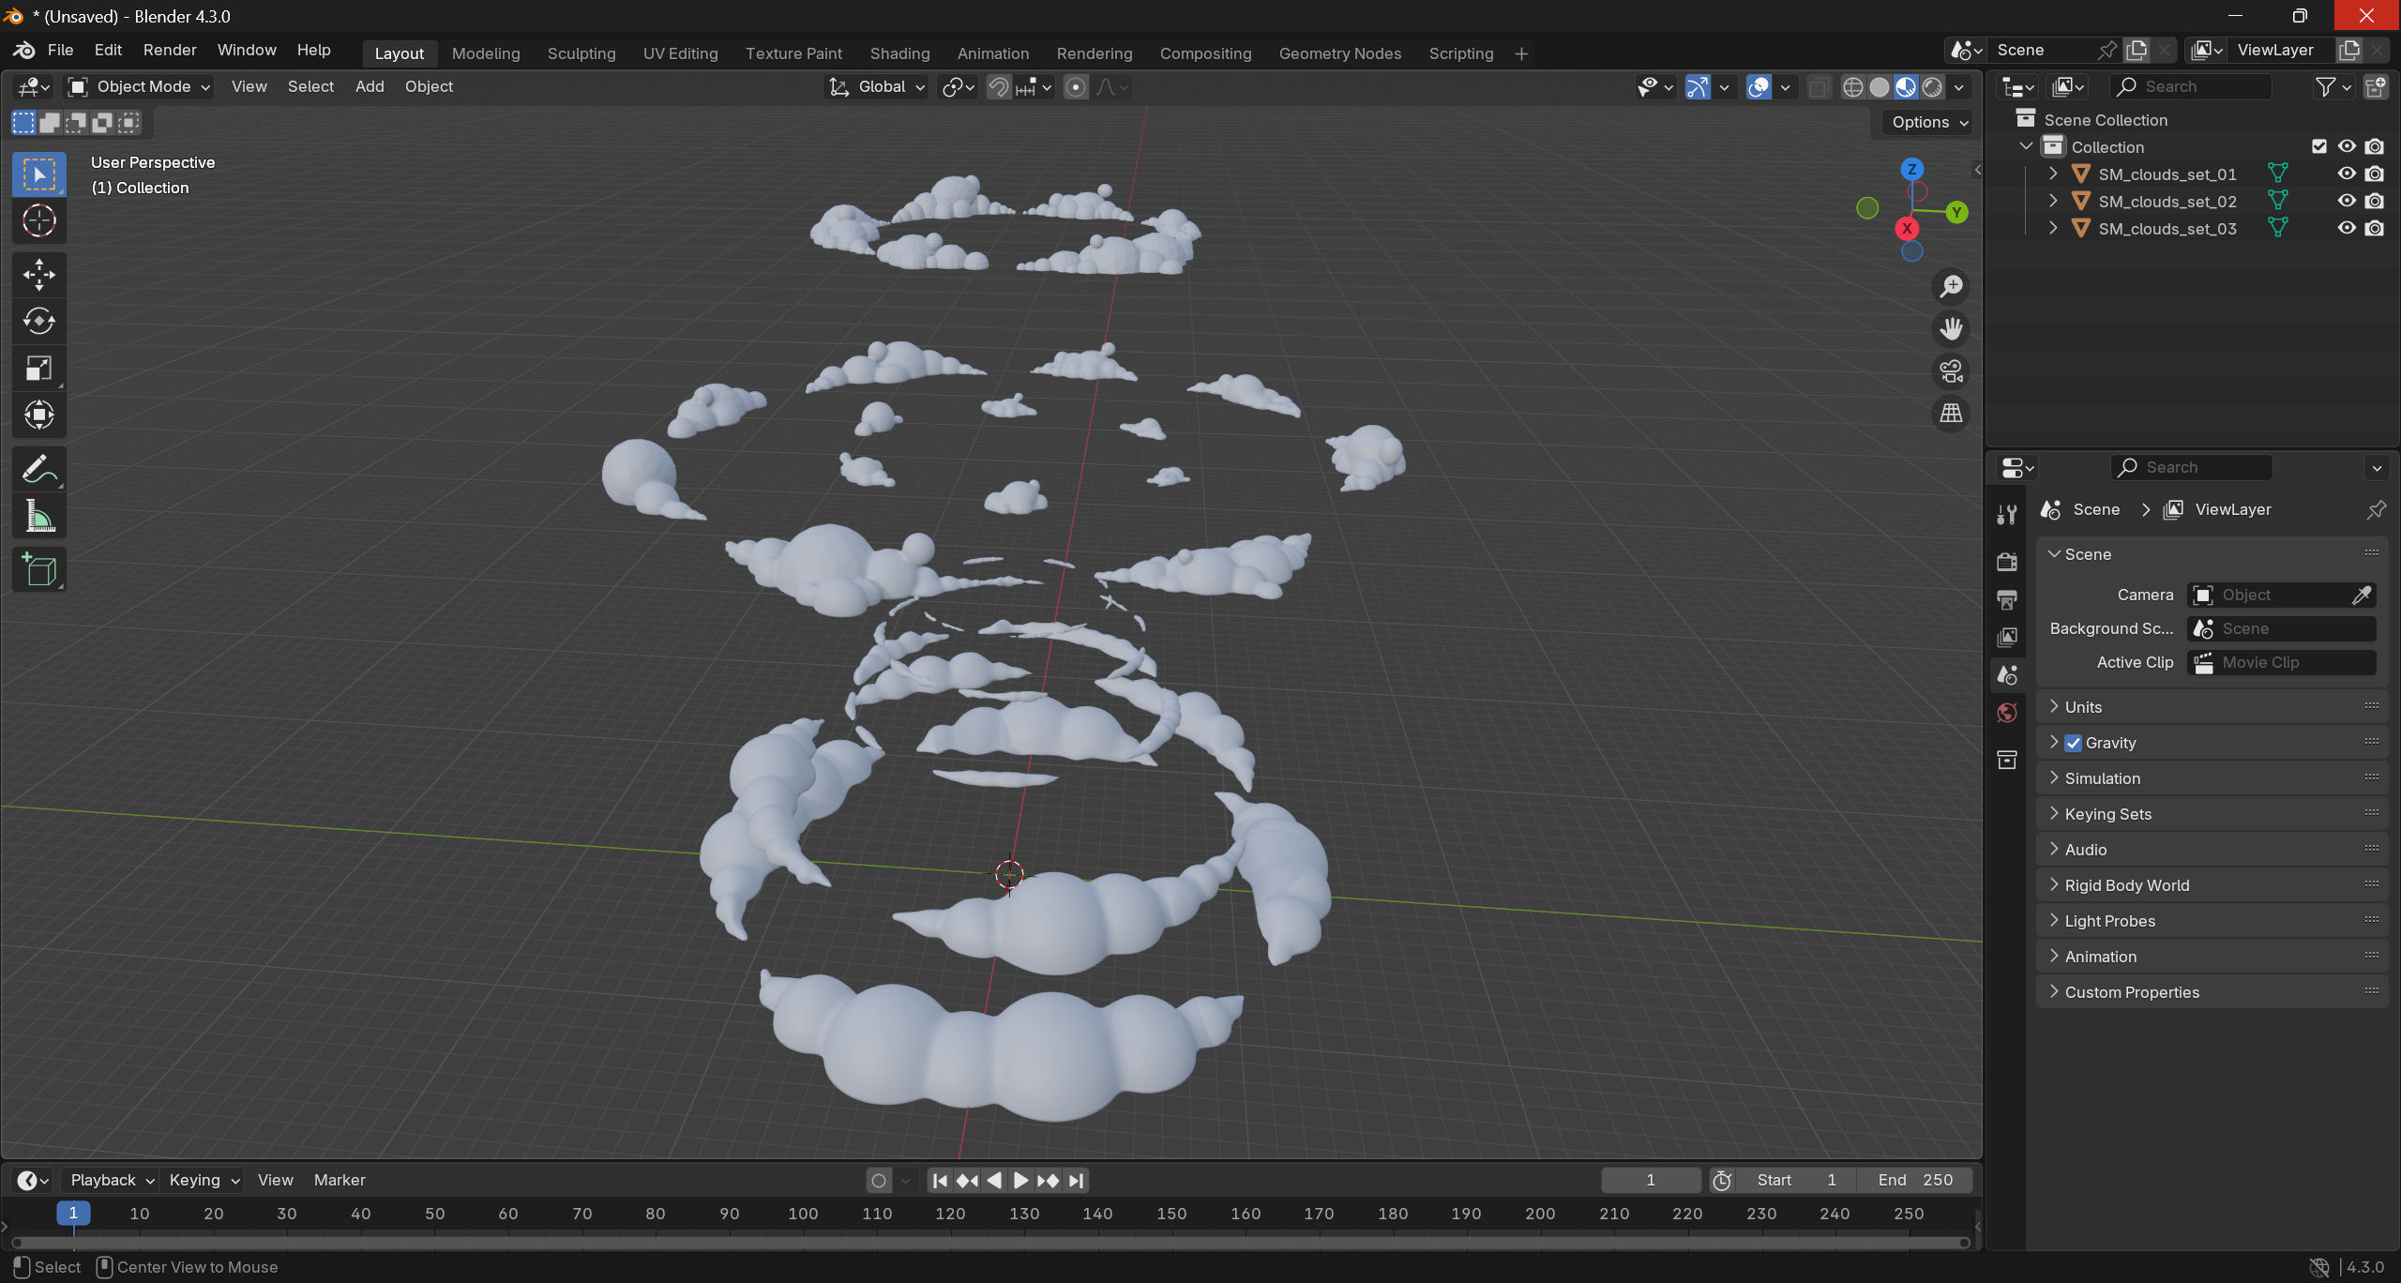The height and width of the screenshot is (1283, 2401).
Task: Hide SM_clouds_set_03 in viewport
Action: [x=2347, y=228]
